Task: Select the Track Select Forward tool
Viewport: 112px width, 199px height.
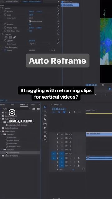Action: pos(45,111)
